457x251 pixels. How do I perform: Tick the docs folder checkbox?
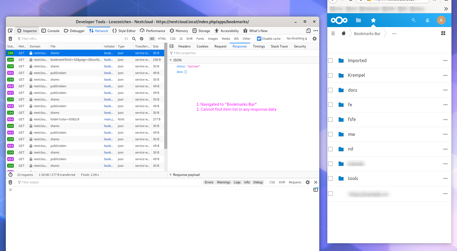pyautogui.click(x=330, y=90)
